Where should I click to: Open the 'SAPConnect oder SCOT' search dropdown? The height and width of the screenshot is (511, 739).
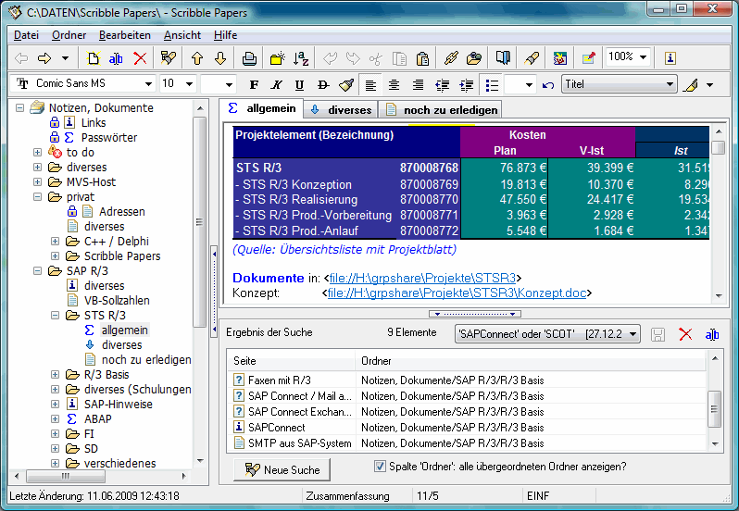click(x=633, y=333)
